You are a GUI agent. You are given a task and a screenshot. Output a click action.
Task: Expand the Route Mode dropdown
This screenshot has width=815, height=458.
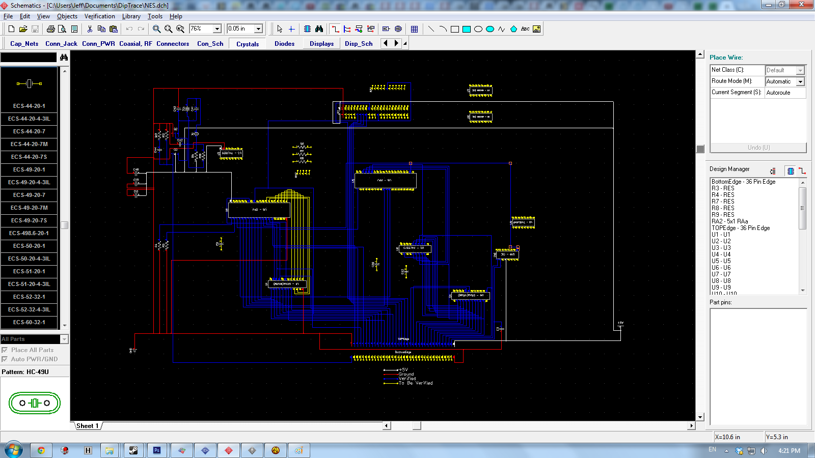tap(800, 81)
